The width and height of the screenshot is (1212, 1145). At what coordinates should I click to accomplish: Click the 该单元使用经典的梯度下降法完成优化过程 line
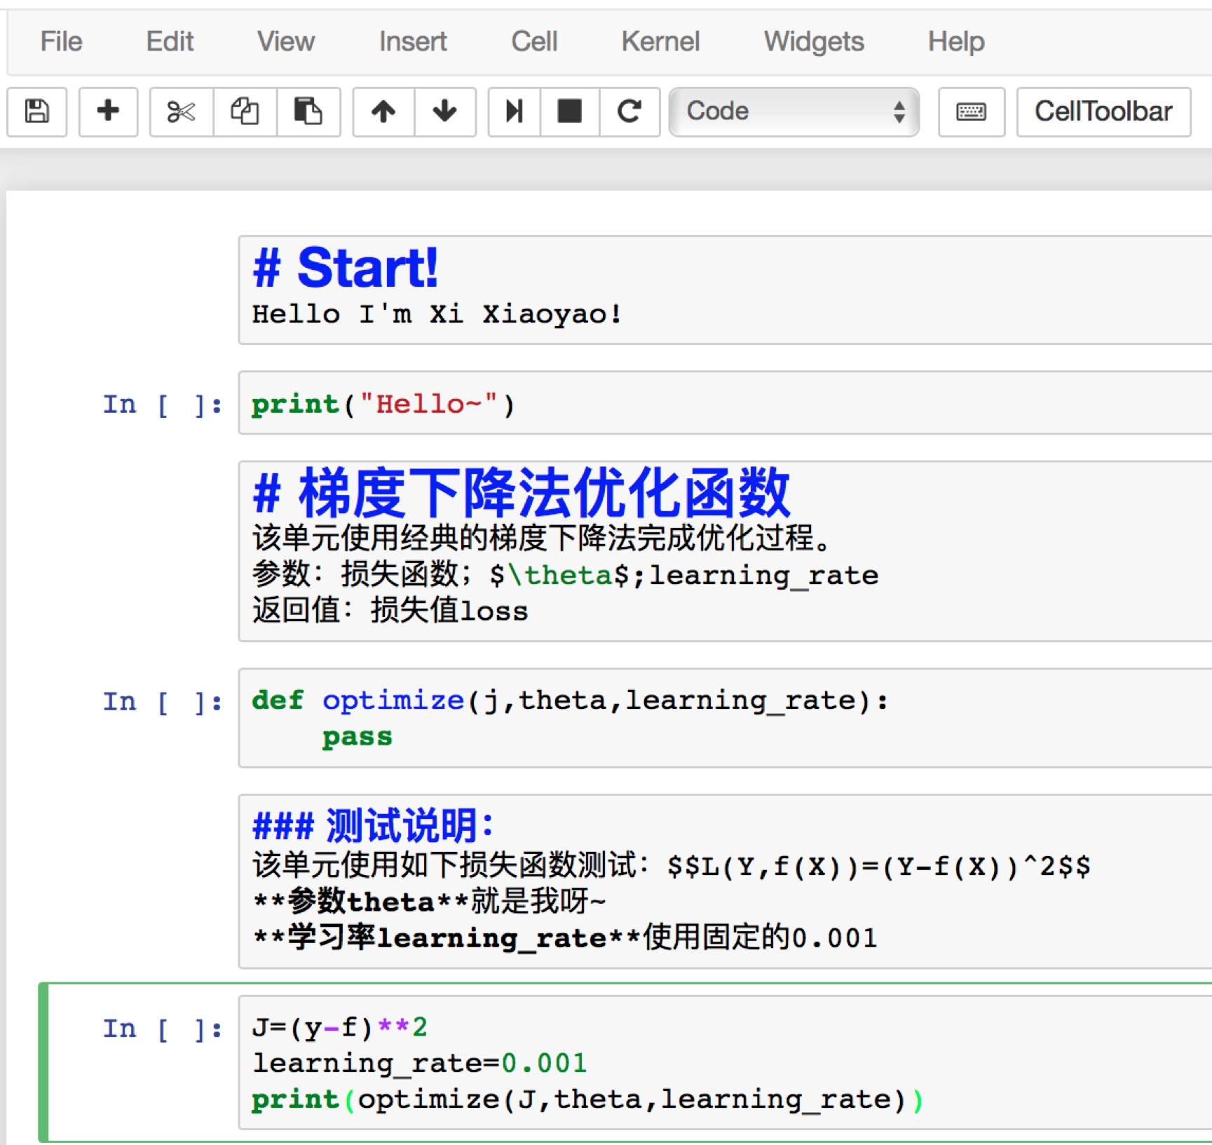point(543,538)
